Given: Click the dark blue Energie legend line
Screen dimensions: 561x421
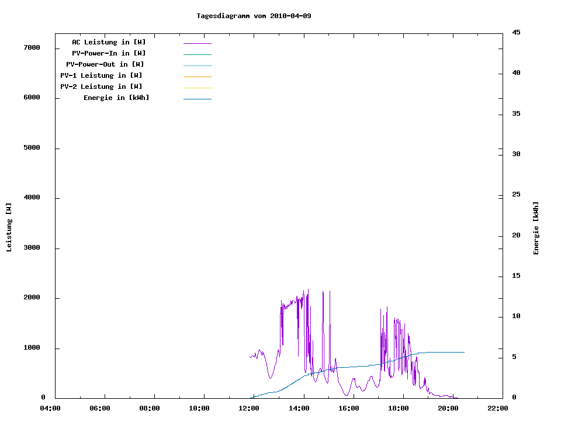Looking at the screenshot, I should click(197, 99).
